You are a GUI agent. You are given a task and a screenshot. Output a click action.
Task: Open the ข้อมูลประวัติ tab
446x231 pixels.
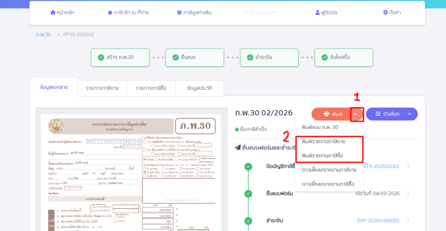[x=199, y=88]
